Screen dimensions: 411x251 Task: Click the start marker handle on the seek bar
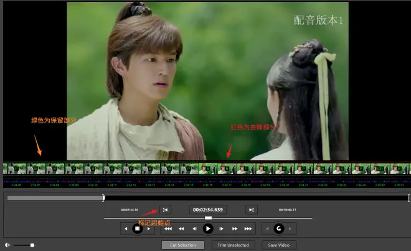click(103, 198)
